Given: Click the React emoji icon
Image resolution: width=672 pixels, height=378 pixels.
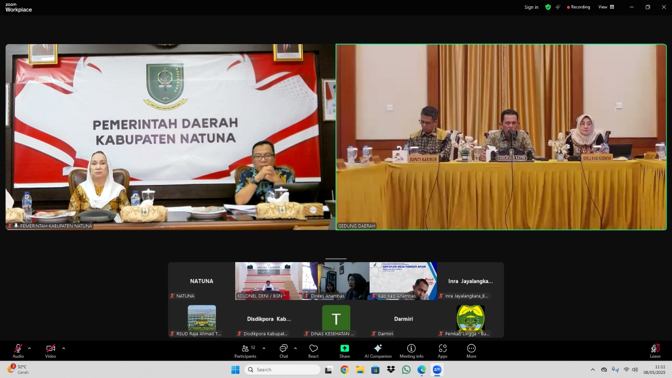Looking at the screenshot, I should pos(313,350).
